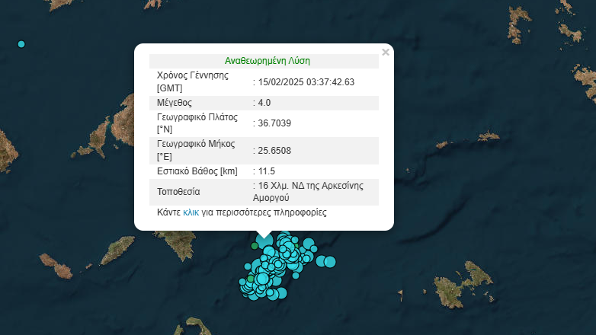Close the earthquake info popup

click(x=386, y=53)
